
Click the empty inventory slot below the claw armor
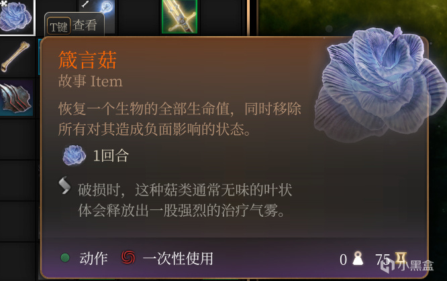click(17, 139)
